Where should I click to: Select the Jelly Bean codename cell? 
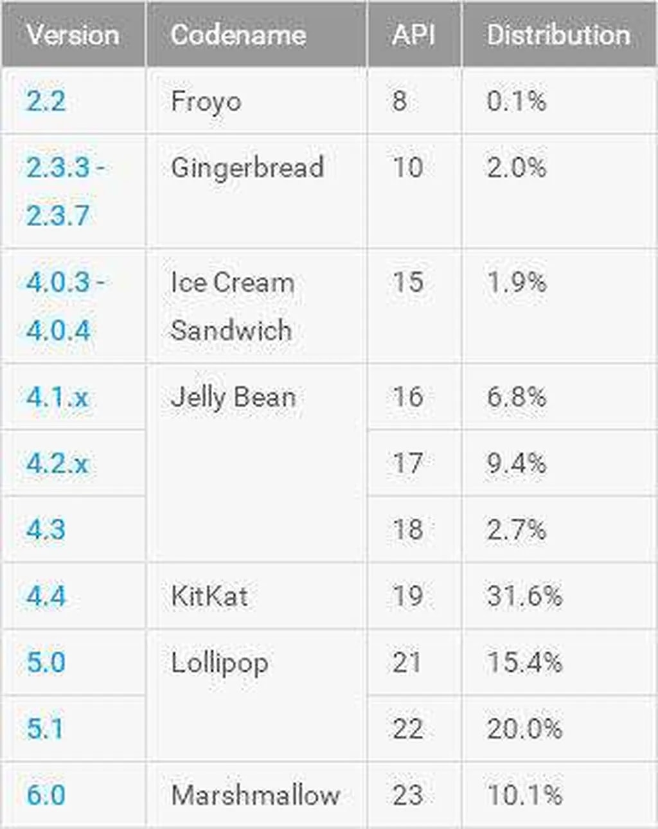tap(233, 397)
